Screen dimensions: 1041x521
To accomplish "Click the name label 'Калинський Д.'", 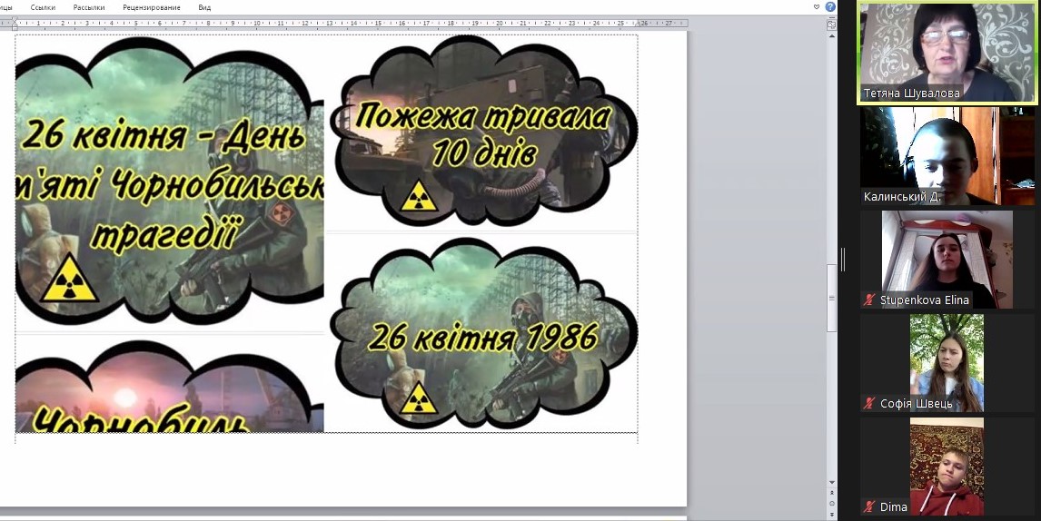I will coord(902,197).
